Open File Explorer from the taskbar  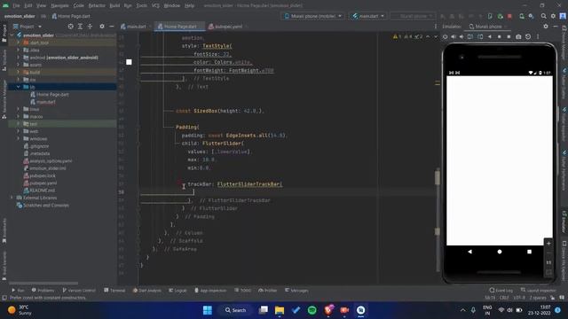click(280, 310)
